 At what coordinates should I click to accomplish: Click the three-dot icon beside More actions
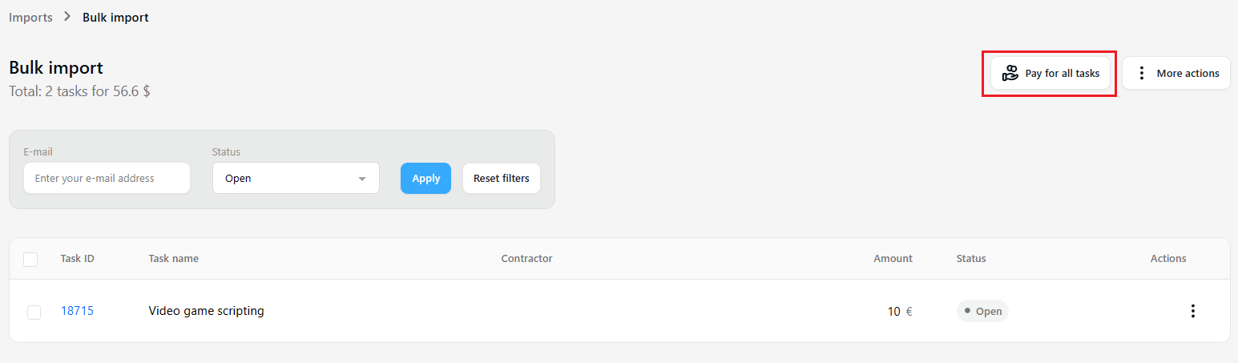tap(1141, 73)
